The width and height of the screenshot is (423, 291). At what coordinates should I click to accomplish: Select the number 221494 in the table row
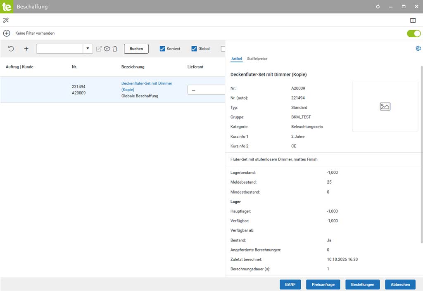pos(78,87)
